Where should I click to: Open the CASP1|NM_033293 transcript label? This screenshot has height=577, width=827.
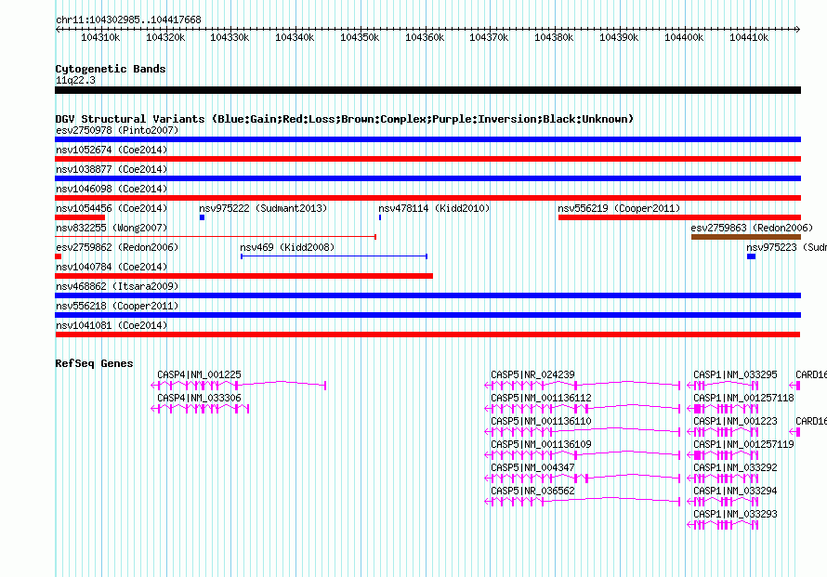pyautogui.click(x=735, y=514)
